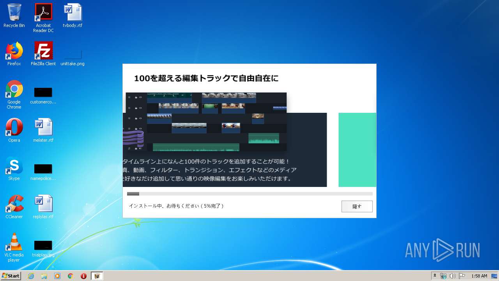Select the melater.rtf file icon

43,131
